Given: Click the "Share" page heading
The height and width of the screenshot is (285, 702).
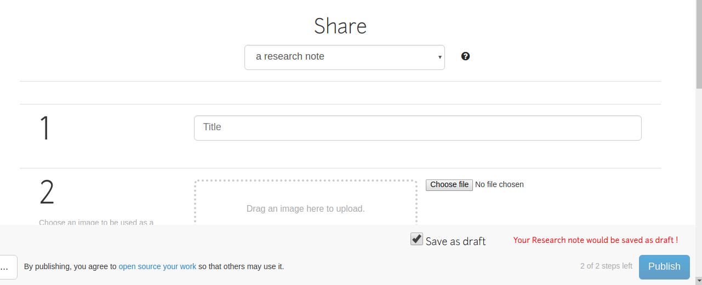Looking at the screenshot, I should [340, 26].
